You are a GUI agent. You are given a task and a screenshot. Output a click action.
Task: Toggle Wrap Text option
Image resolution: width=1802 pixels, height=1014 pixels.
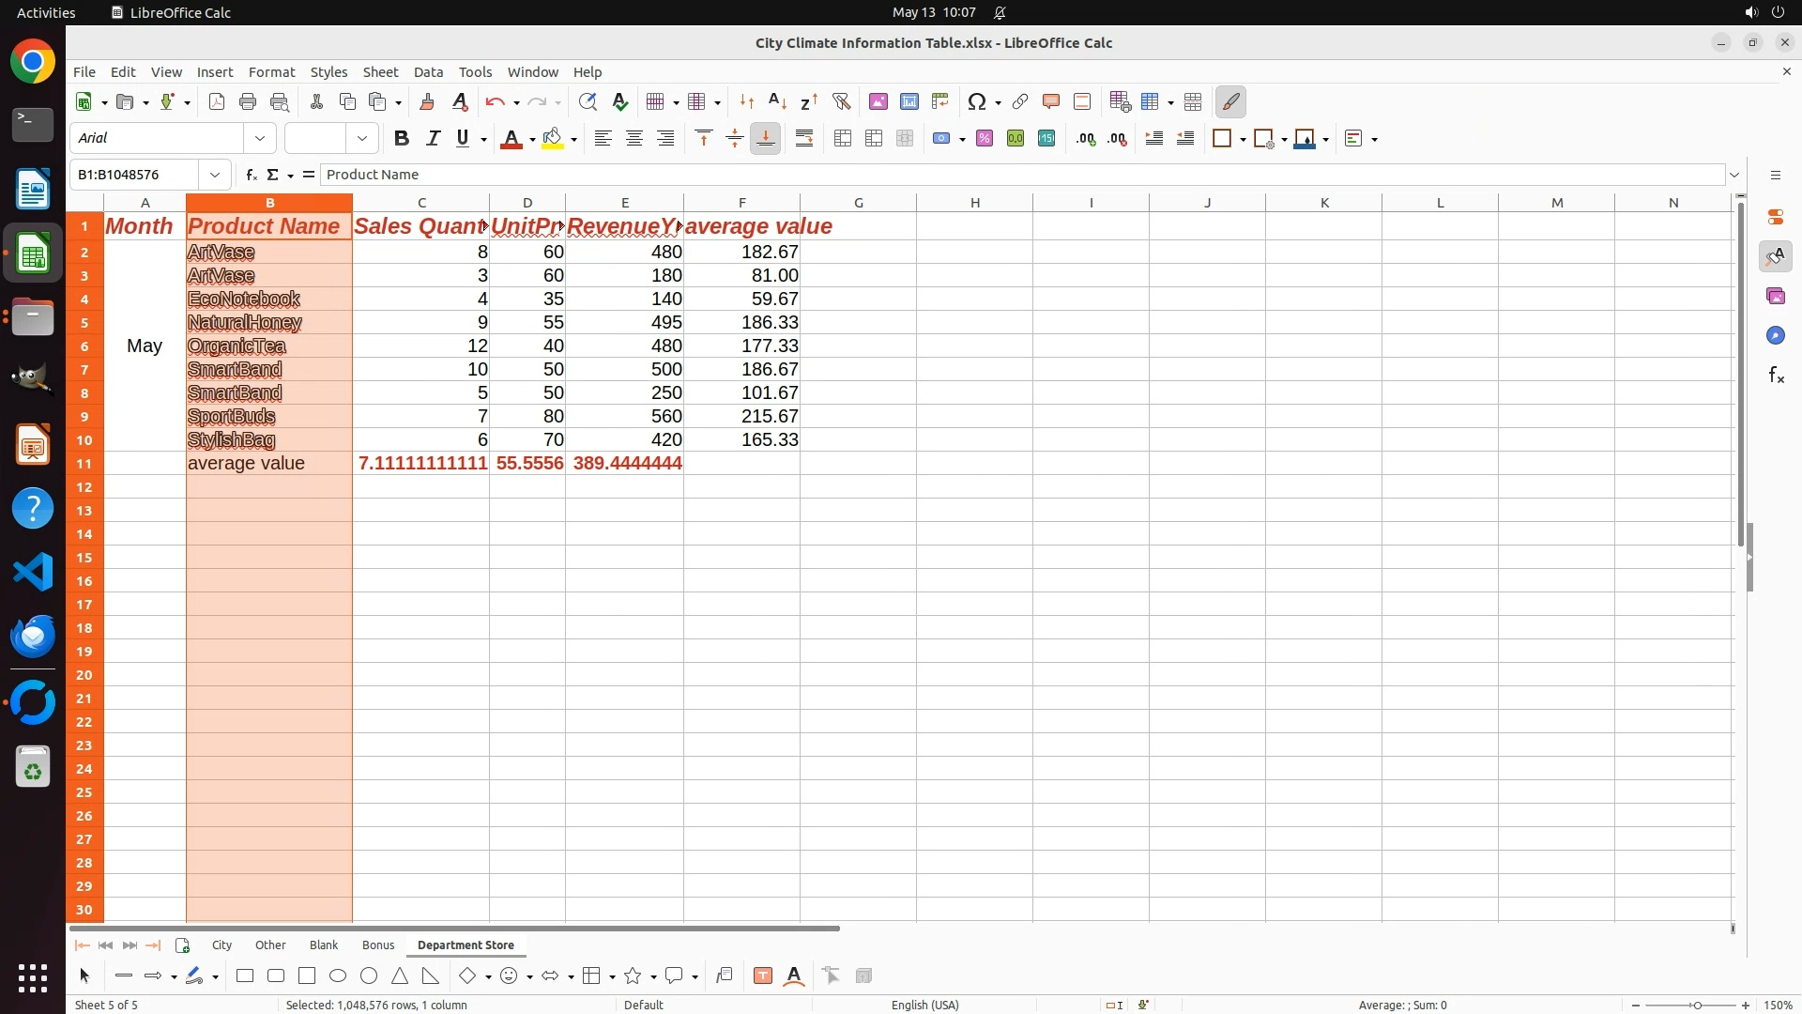tap(804, 139)
